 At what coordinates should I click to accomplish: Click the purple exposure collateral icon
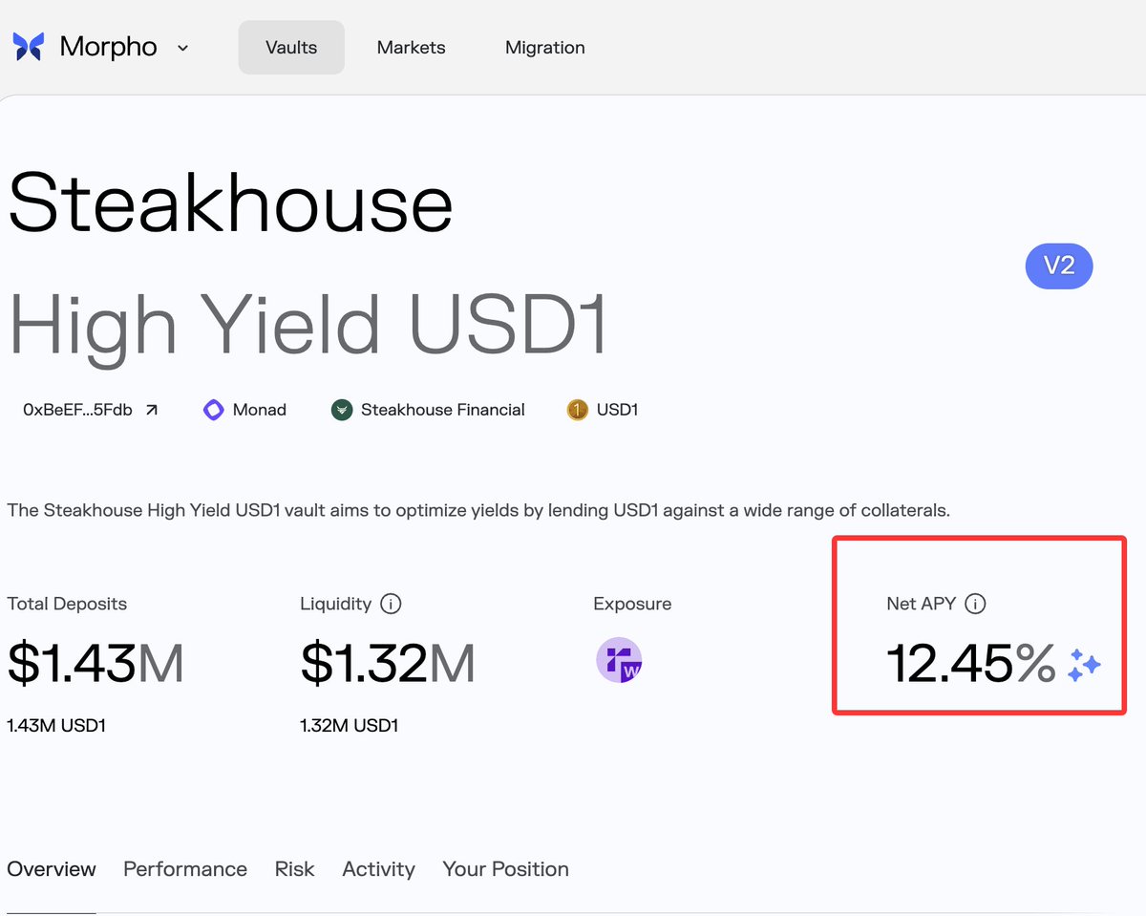pos(619,660)
